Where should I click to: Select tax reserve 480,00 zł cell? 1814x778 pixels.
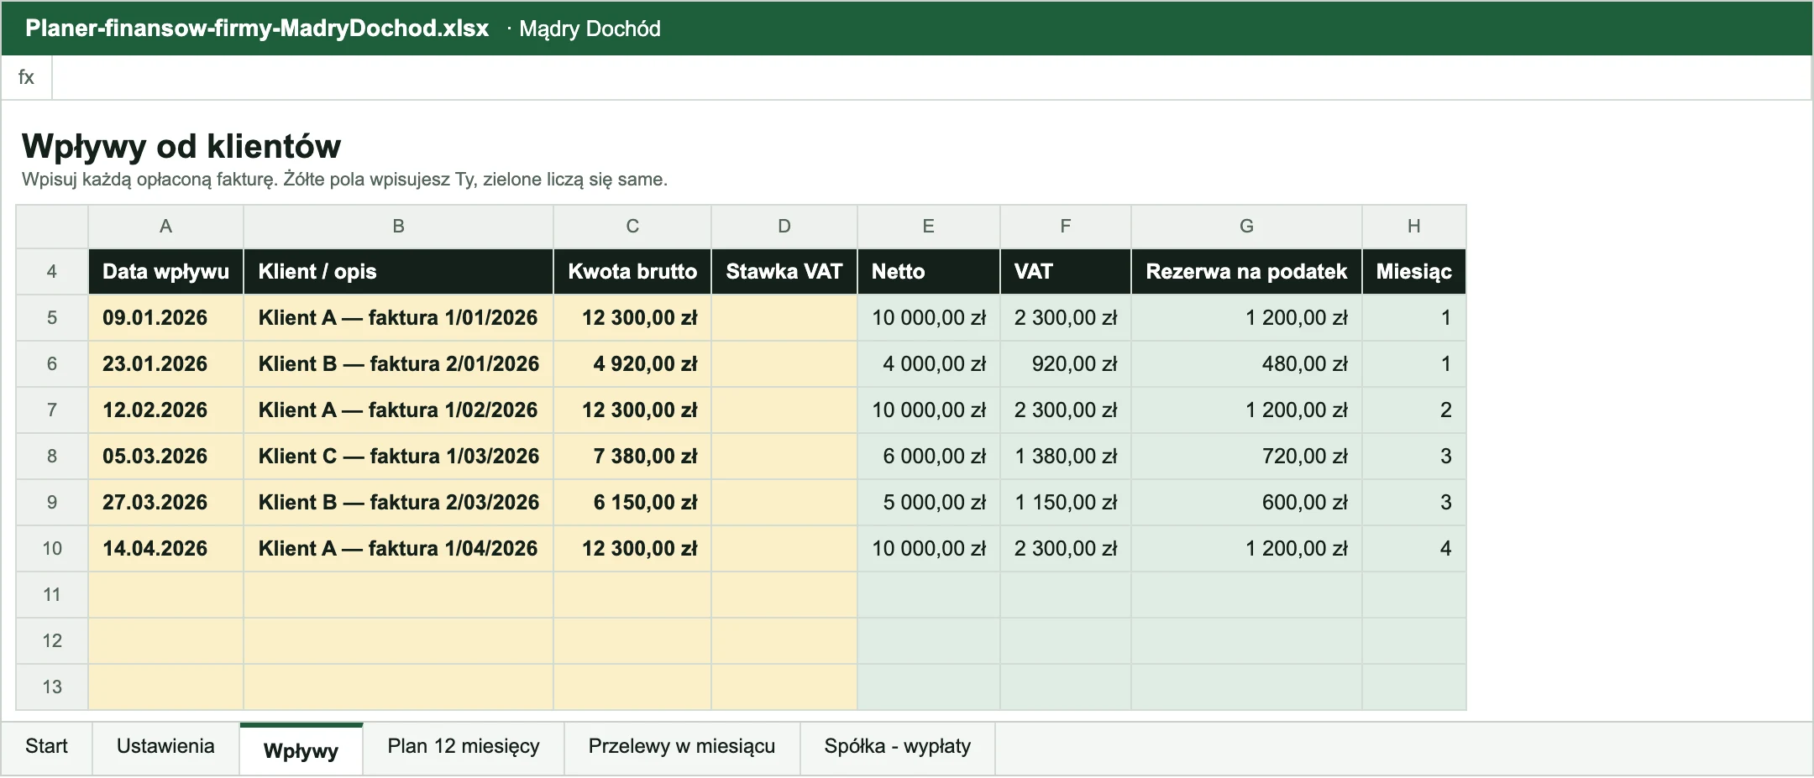pyautogui.click(x=1246, y=363)
